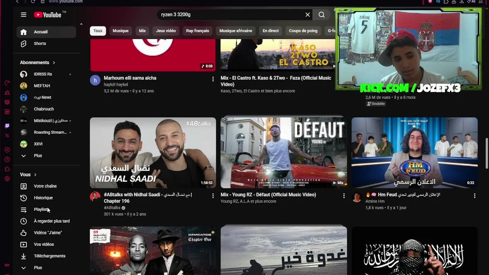Select the Coups de poing filter chip
The height and width of the screenshot is (275, 489).
pyautogui.click(x=303, y=31)
